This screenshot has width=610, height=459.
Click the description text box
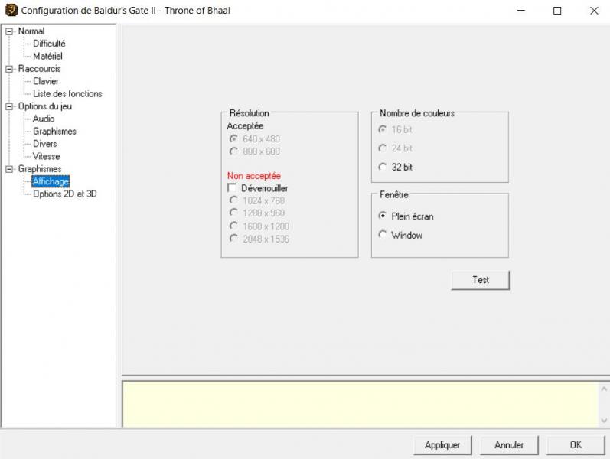click(x=360, y=404)
